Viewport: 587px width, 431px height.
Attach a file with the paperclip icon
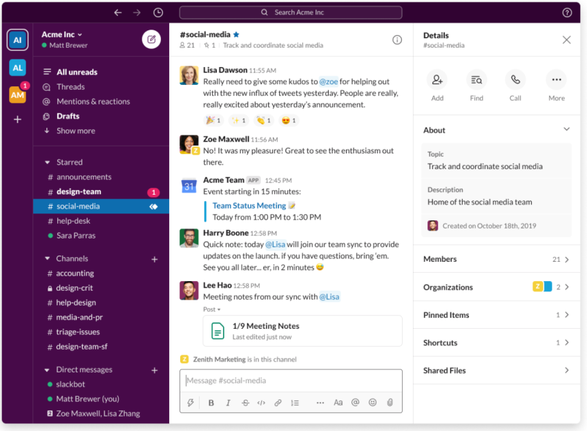tap(389, 403)
